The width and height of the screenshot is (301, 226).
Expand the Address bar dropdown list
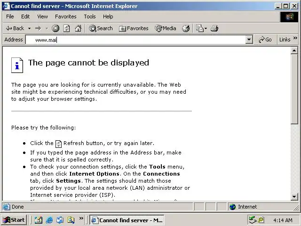click(x=249, y=40)
